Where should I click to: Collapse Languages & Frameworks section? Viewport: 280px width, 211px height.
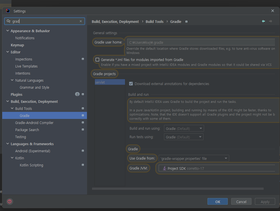(x=8, y=144)
